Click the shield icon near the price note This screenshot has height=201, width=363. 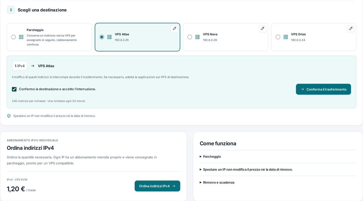9,116
